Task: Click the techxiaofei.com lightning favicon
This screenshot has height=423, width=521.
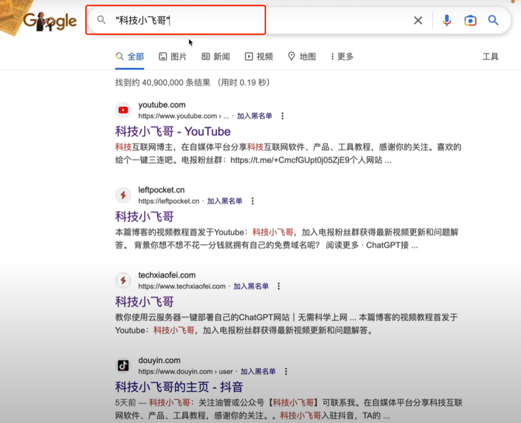Action: pos(123,280)
